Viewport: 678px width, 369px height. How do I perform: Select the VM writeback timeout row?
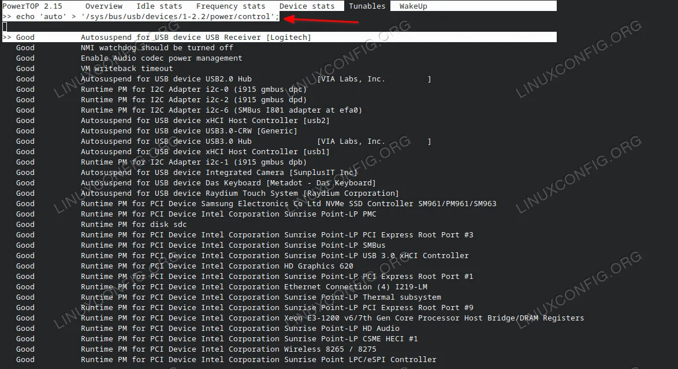[x=94, y=68]
